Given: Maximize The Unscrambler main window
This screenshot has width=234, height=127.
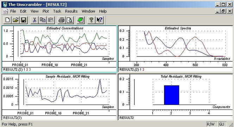Looking at the screenshot, I should click(223, 5).
